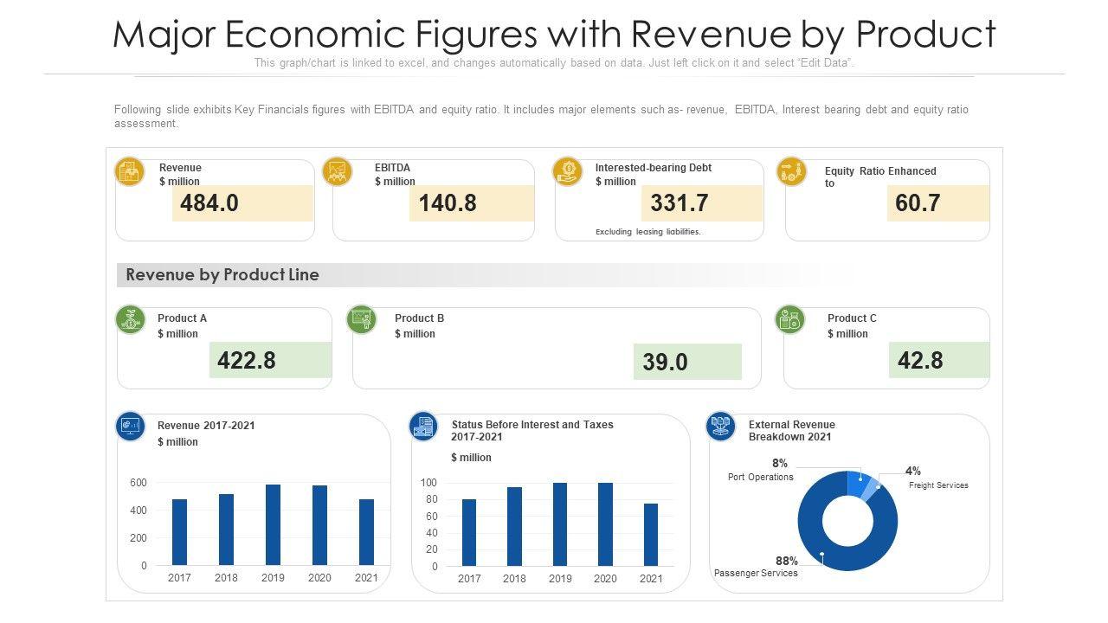Image resolution: width=1108 pixels, height=623 pixels.
Task: Click the 2021 bar in Status chart
Action: pos(651,534)
